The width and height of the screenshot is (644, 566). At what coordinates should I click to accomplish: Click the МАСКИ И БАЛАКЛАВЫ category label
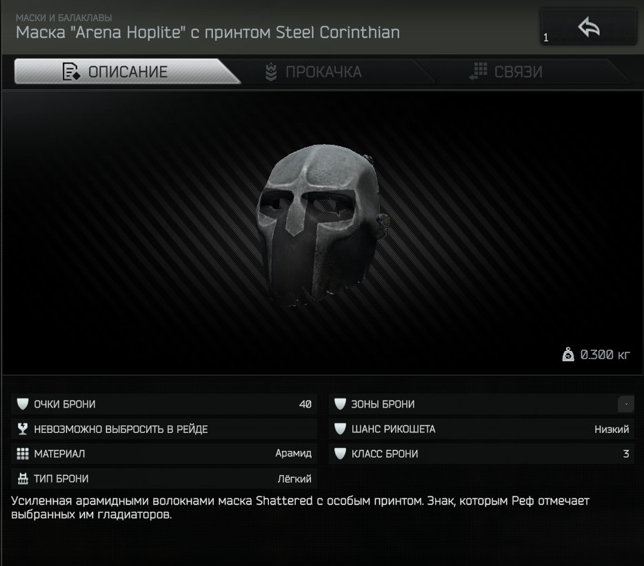63,18
